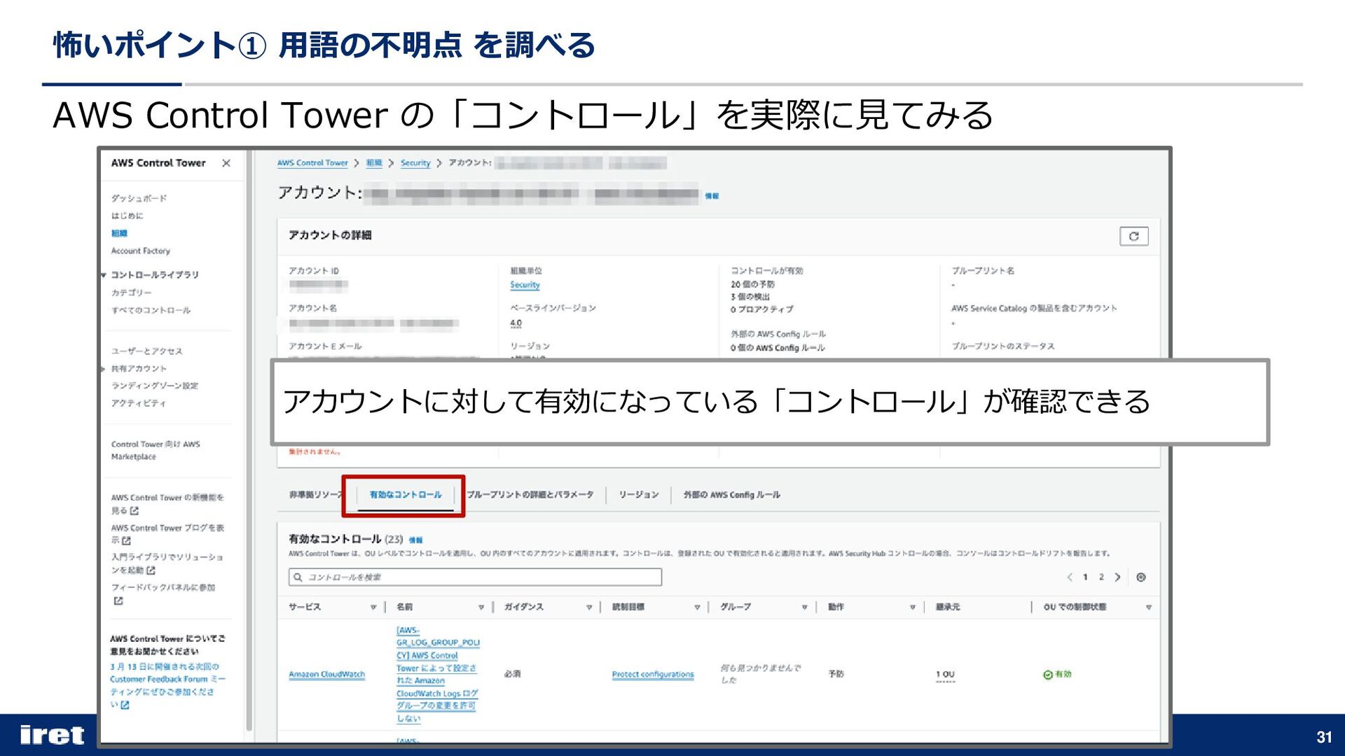
Task: Click the sidebar vertical scrollbar
Action: pyautogui.click(x=249, y=441)
